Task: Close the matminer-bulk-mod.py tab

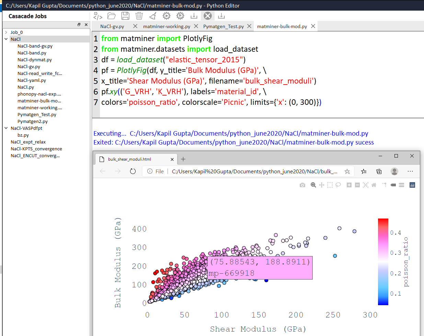Action: (x=313, y=26)
